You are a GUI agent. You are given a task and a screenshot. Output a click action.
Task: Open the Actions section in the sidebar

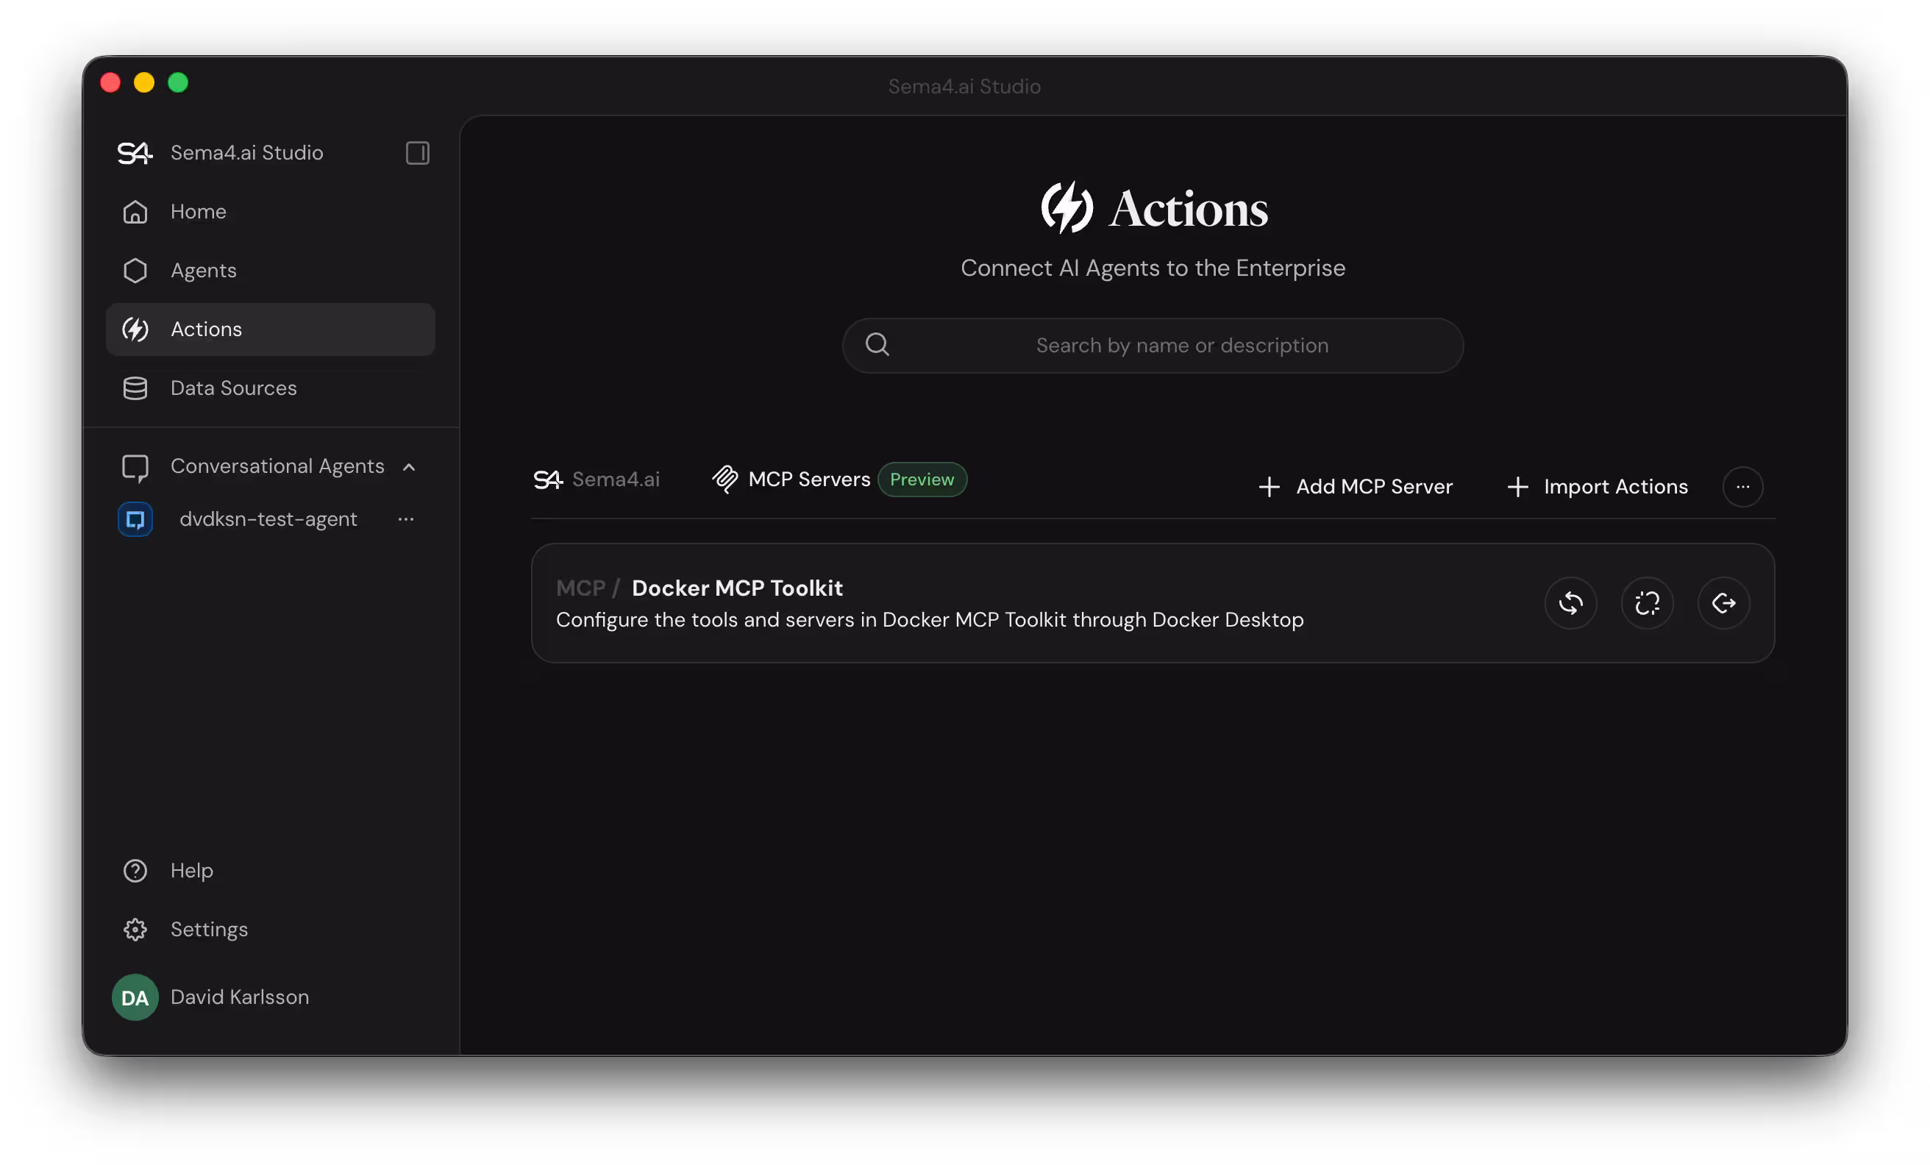point(204,329)
